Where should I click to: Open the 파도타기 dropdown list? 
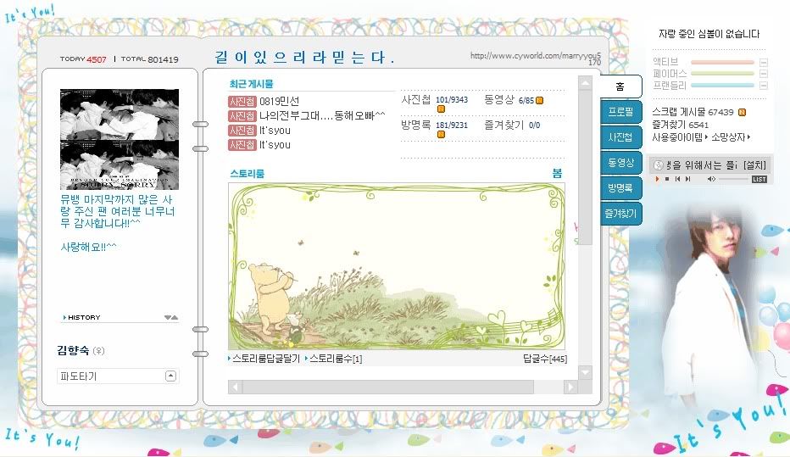coord(170,376)
